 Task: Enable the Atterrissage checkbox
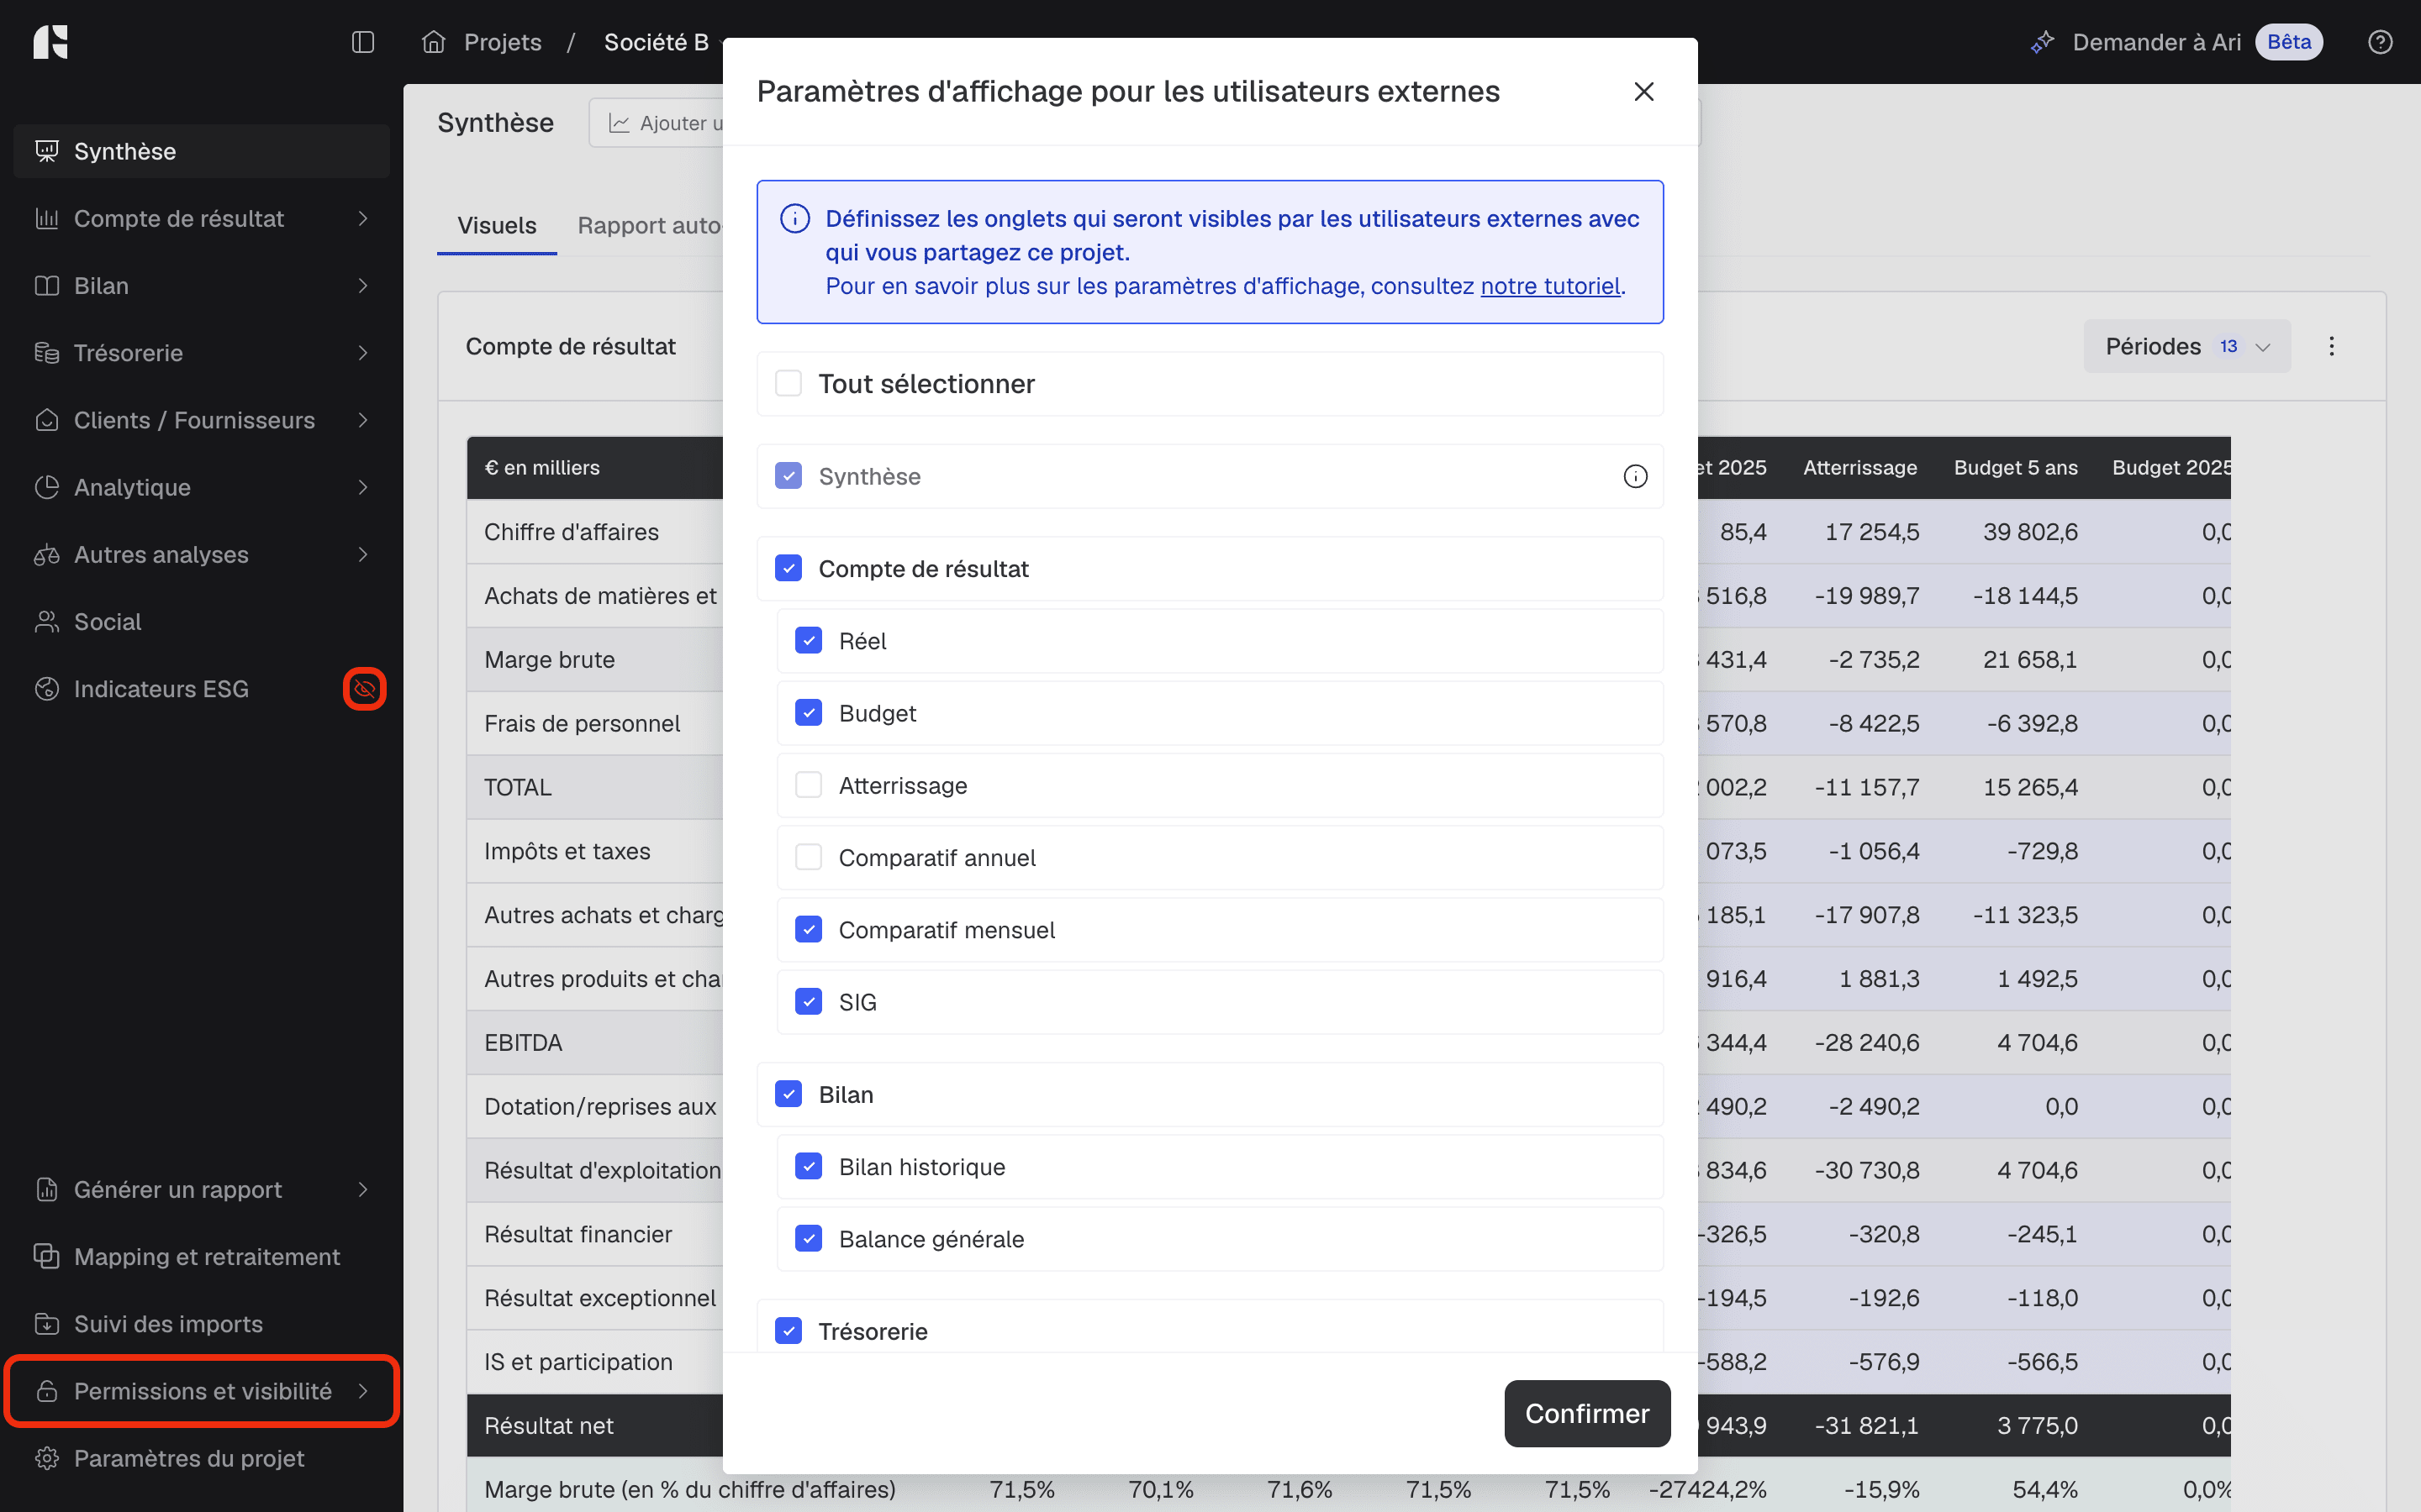coord(809,785)
